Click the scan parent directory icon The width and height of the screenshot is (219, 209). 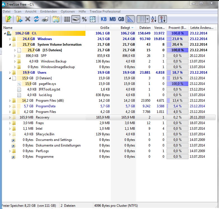[8, 19]
